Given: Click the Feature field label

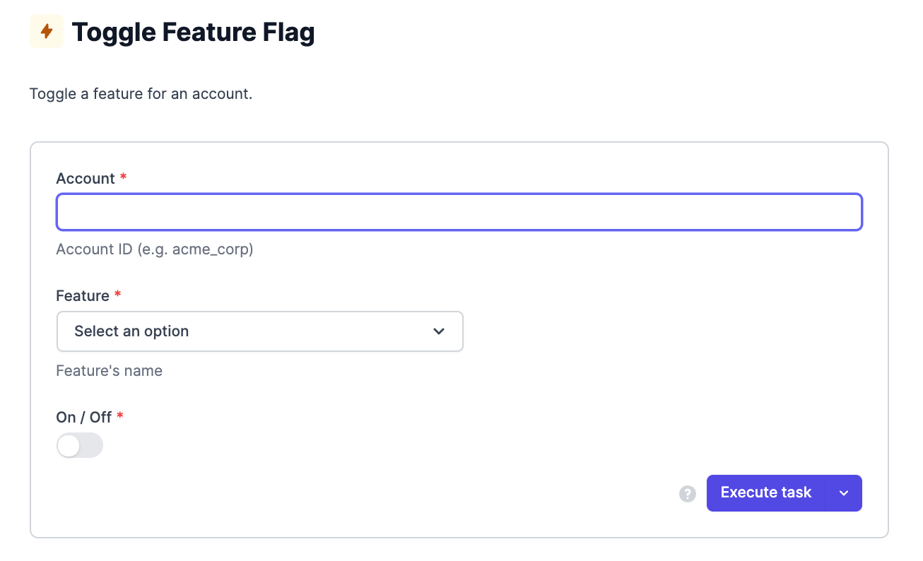Looking at the screenshot, I should coord(83,295).
